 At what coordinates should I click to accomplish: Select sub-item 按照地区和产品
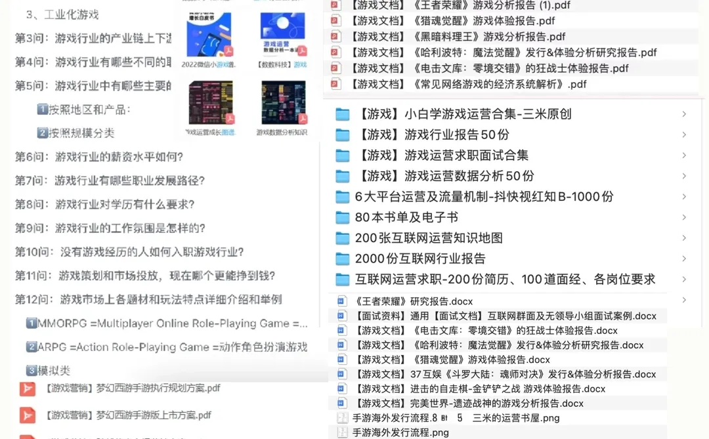84,110
